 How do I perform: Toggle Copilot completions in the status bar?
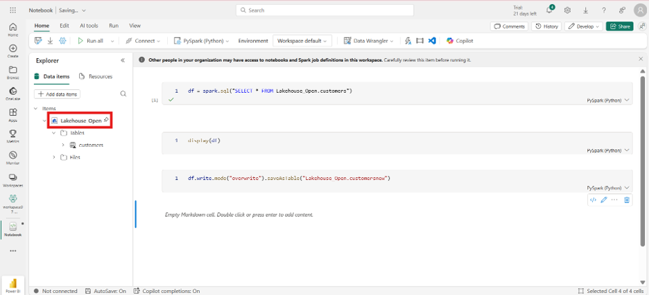tap(166, 291)
